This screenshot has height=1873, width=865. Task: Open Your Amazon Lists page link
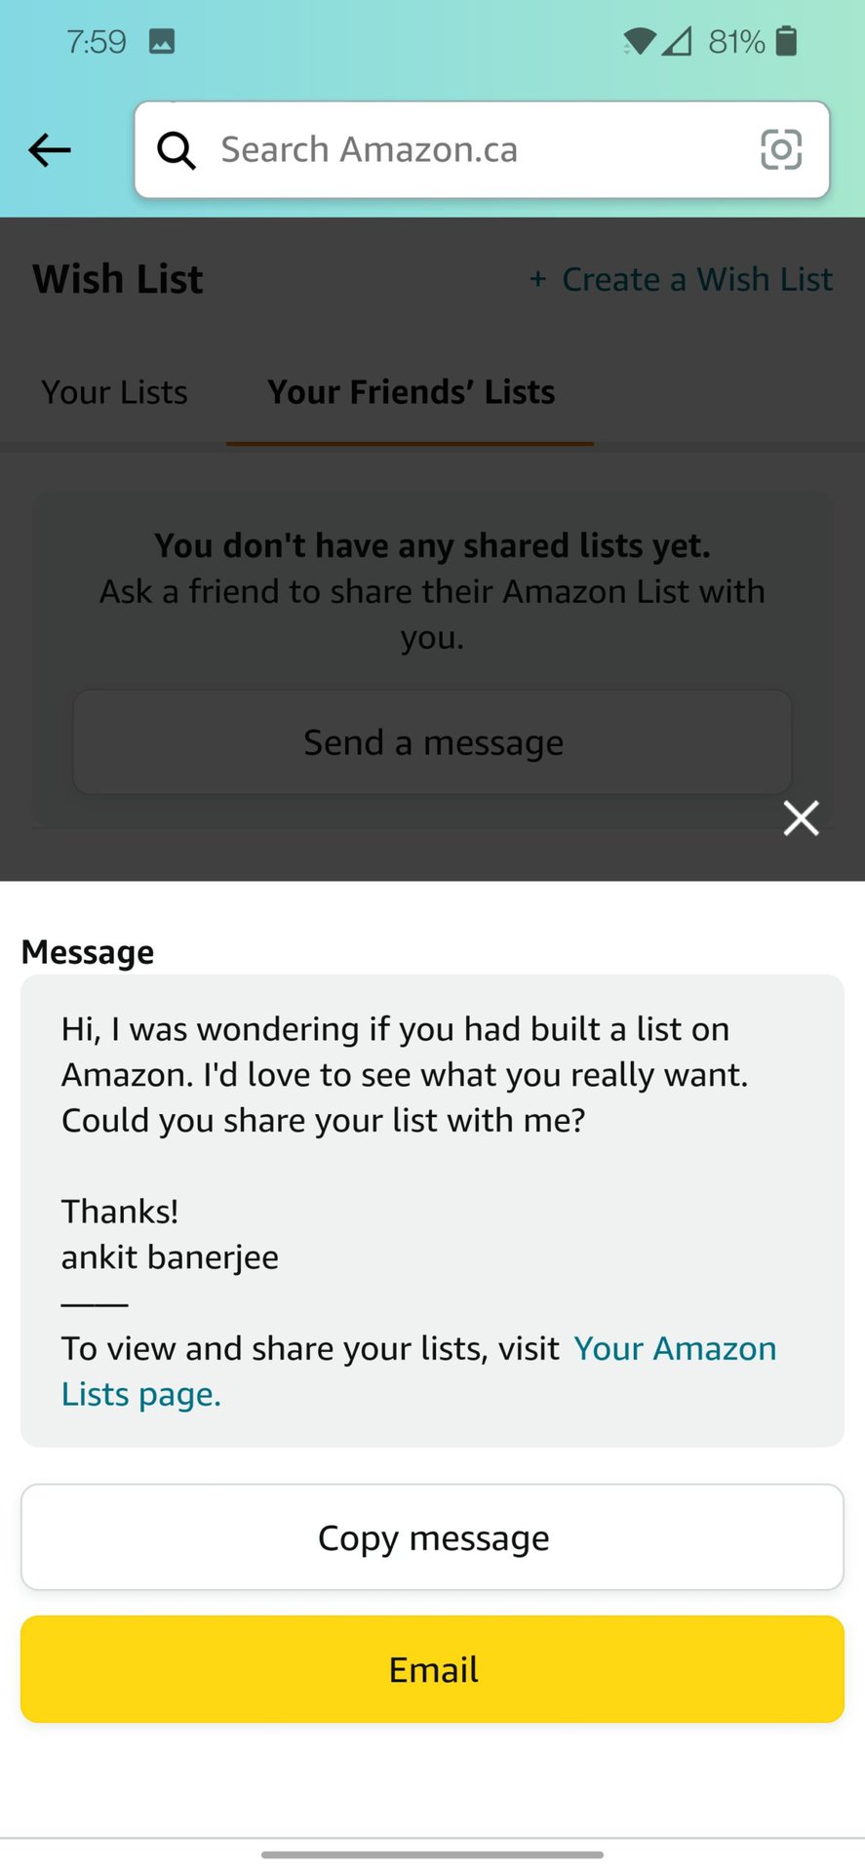pos(675,1349)
